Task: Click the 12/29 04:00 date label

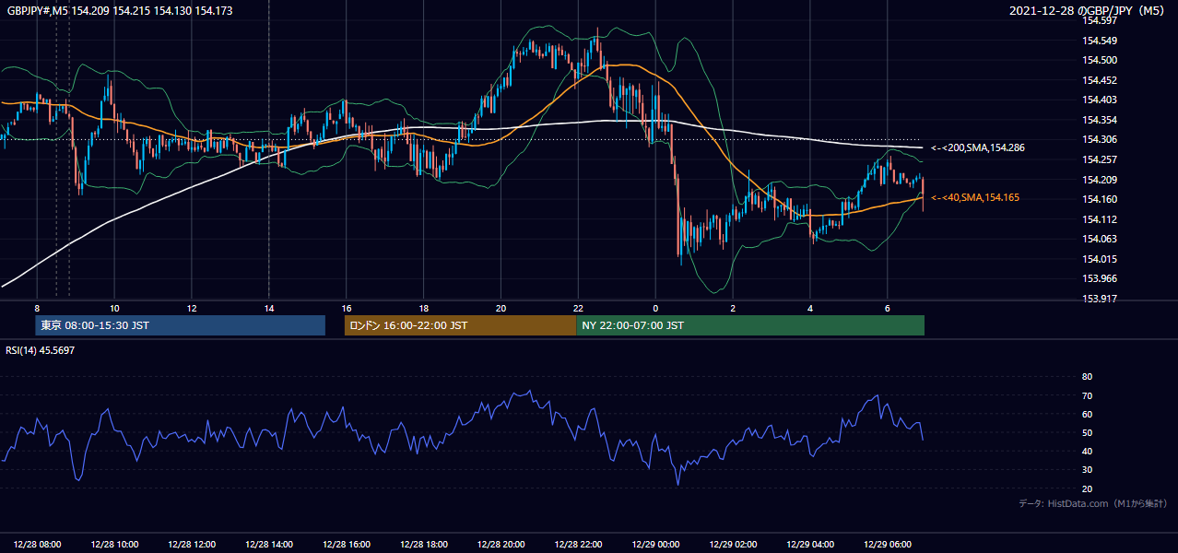Action: click(x=811, y=544)
